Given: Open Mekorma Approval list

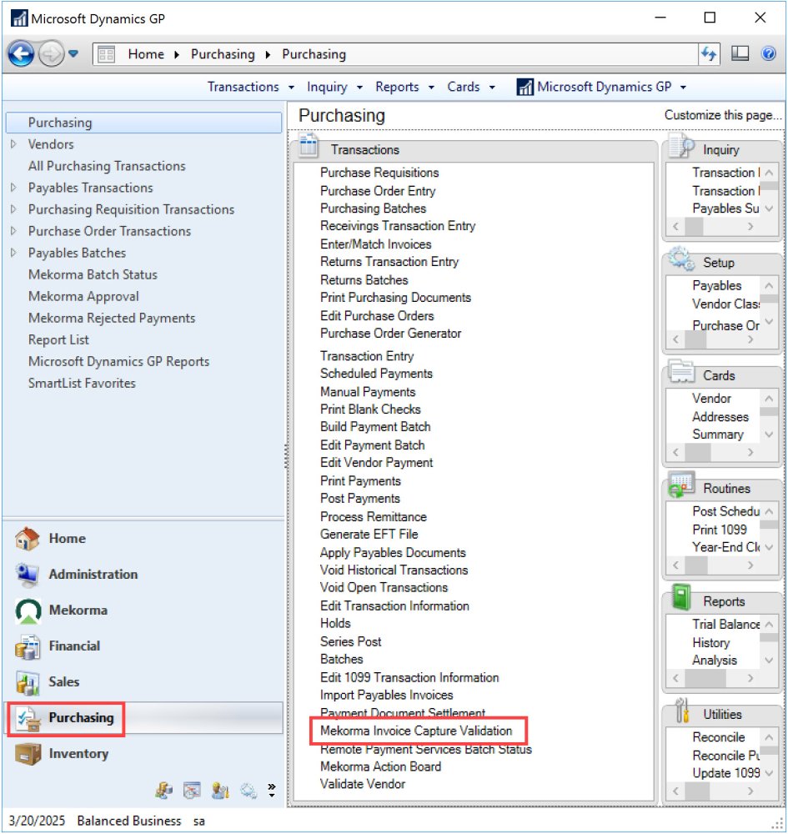Looking at the screenshot, I should [x=83, y=296].
